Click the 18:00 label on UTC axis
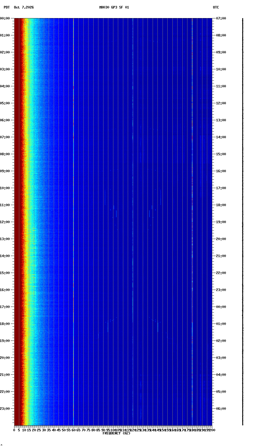Image resolution: width=255 pixels, height=448 pixels. coord(221,205)
